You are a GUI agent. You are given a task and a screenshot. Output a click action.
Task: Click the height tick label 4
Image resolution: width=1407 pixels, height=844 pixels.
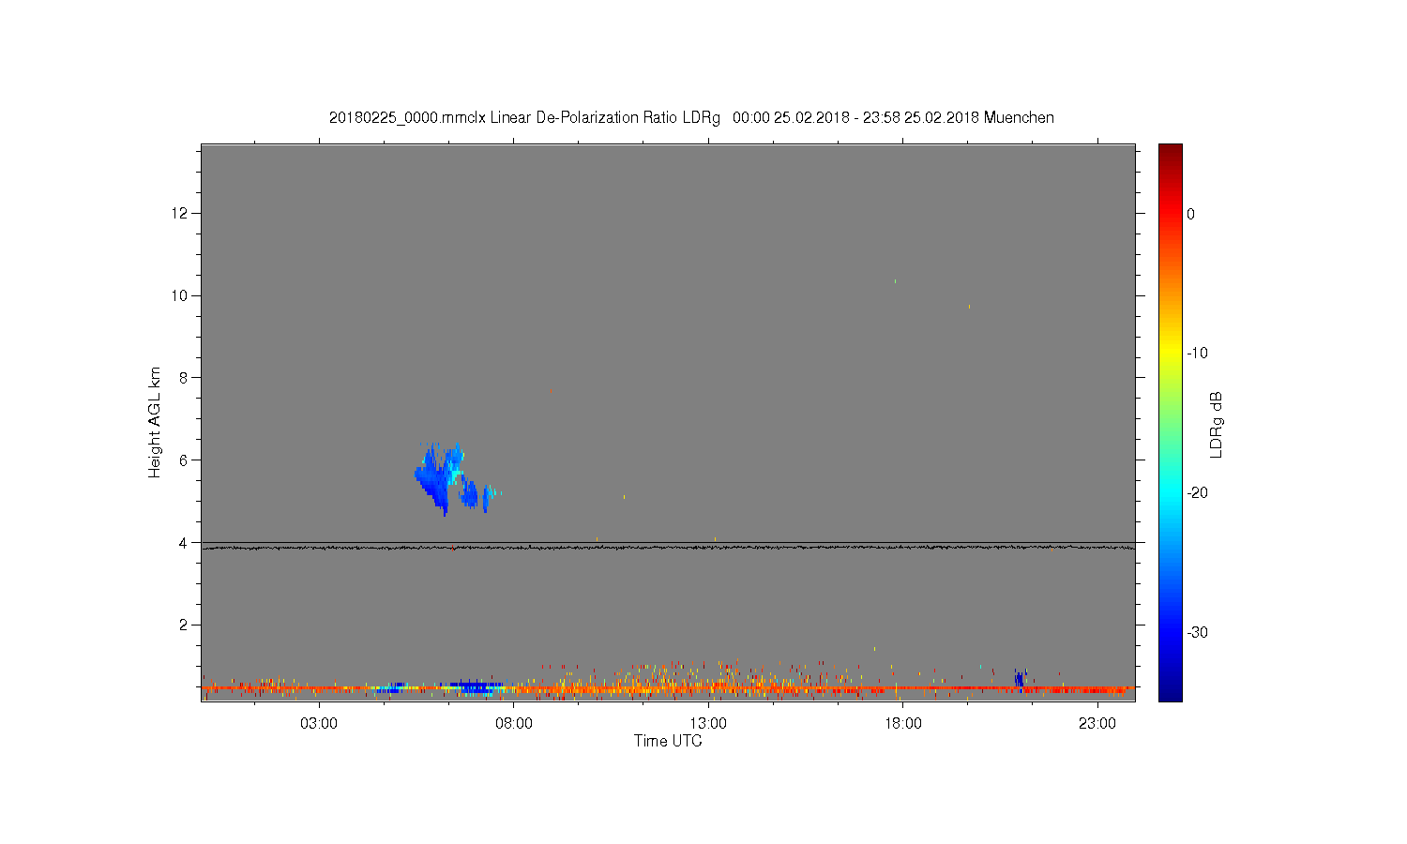(184, 542)
